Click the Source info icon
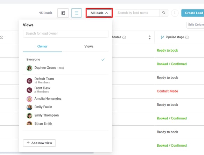Viewport: 204px width, 155px height. 124,37
